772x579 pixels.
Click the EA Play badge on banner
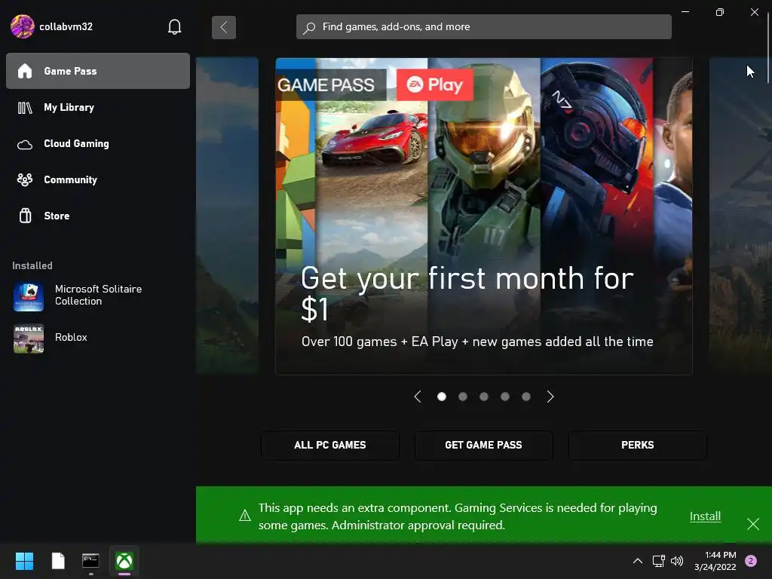pos(435,84)
